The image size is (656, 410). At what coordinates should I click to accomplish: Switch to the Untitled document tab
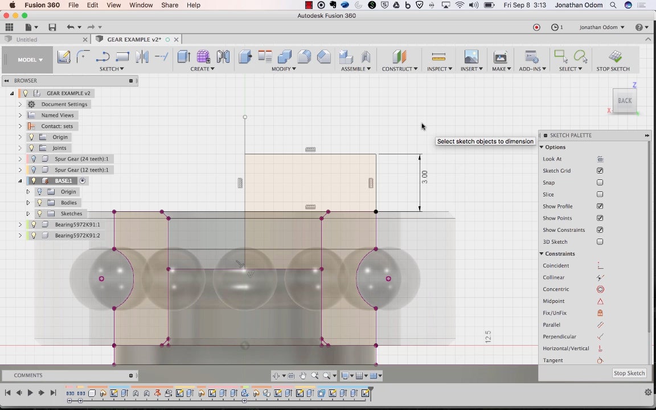pos(27,40)
